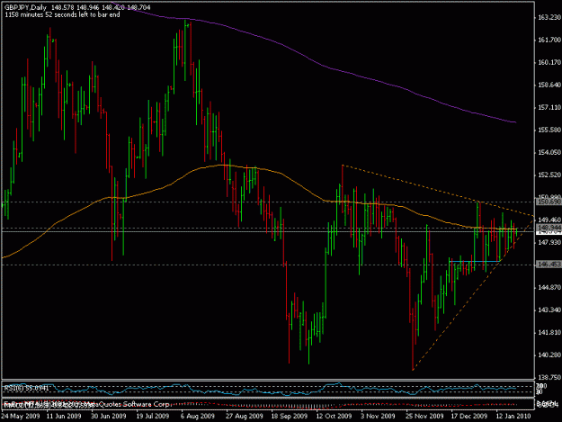Click the 19 Jul 2009 date label
Viewport: 562px width, 422px height.
point(153,417)
